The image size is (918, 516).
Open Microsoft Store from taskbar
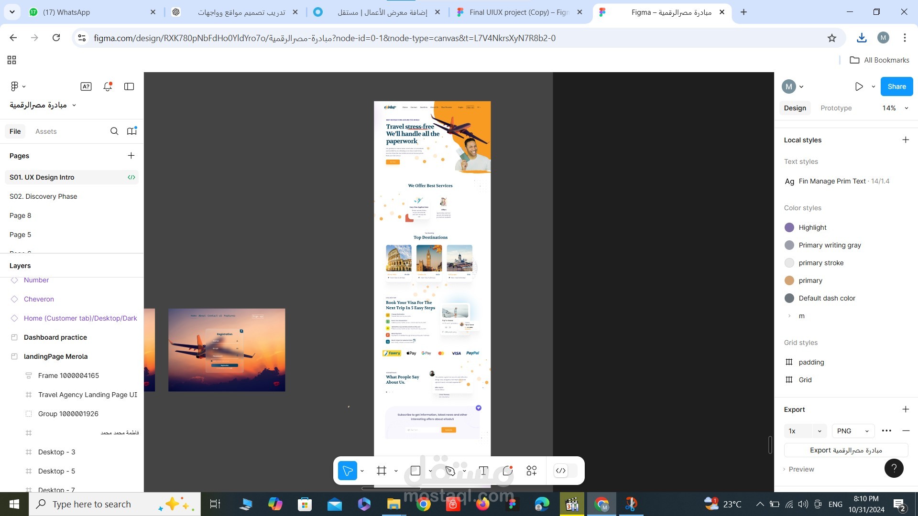305,504
